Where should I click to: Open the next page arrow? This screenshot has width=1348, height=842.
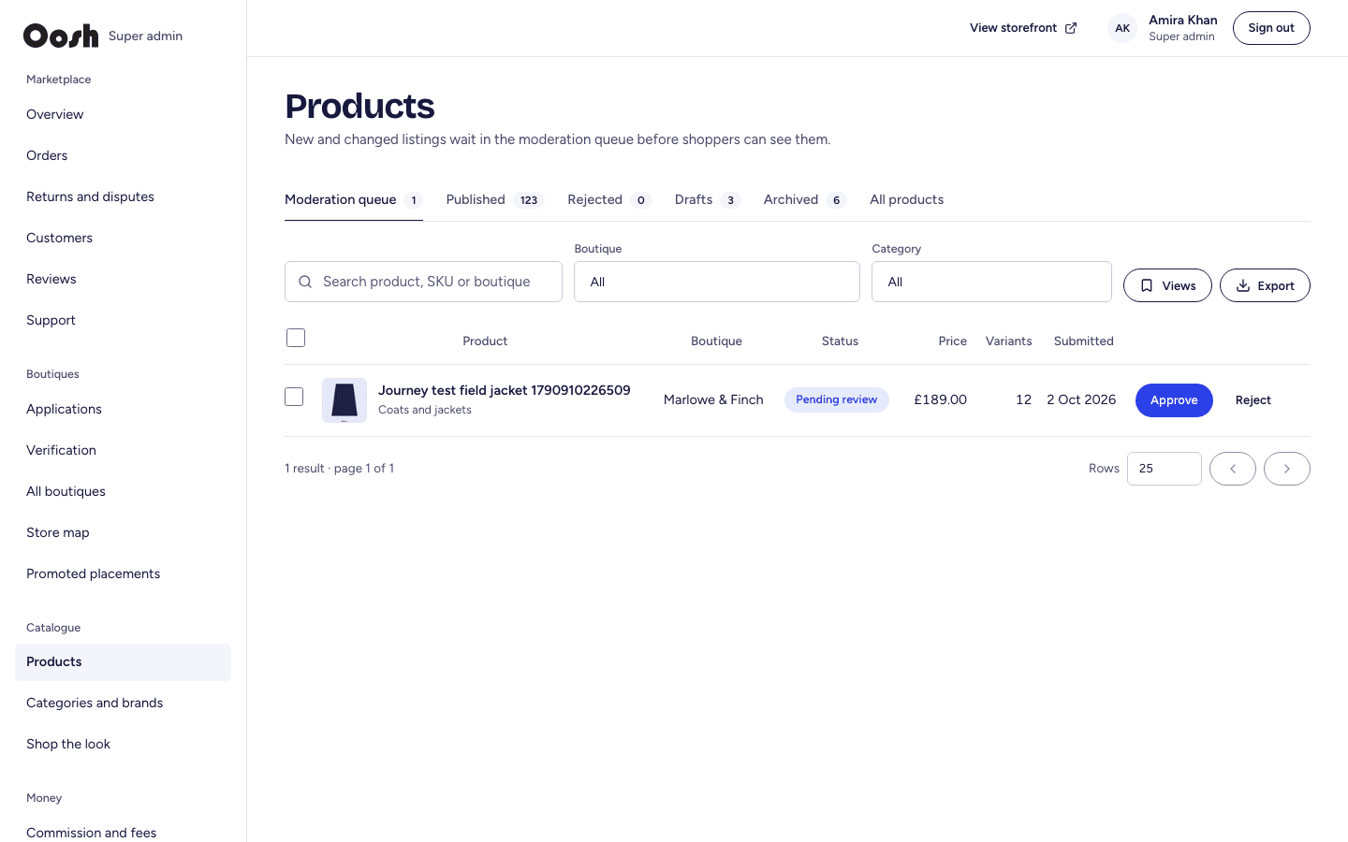point(1287,469)
